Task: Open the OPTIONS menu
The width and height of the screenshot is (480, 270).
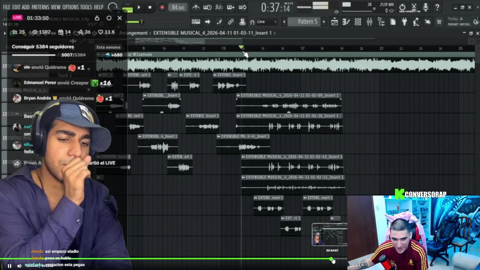Action: [x=70, y=7]
